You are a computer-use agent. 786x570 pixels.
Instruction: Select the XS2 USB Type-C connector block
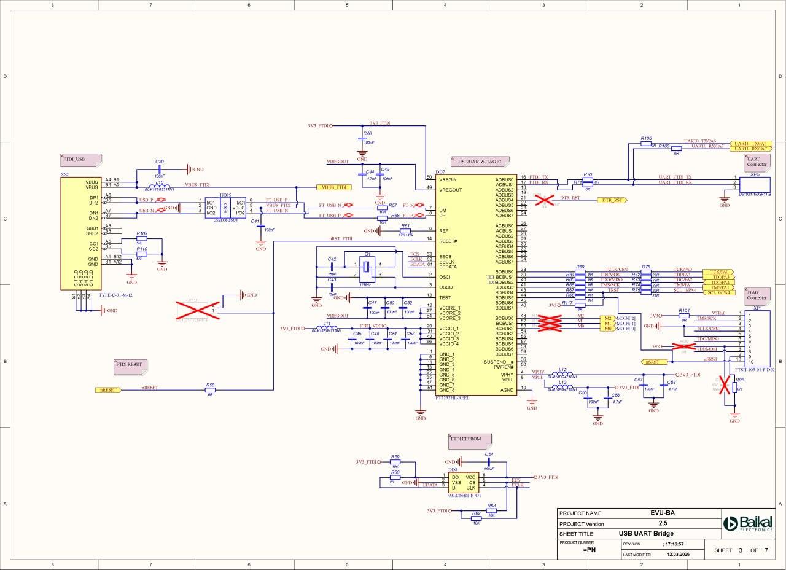[x=80, y=233]
